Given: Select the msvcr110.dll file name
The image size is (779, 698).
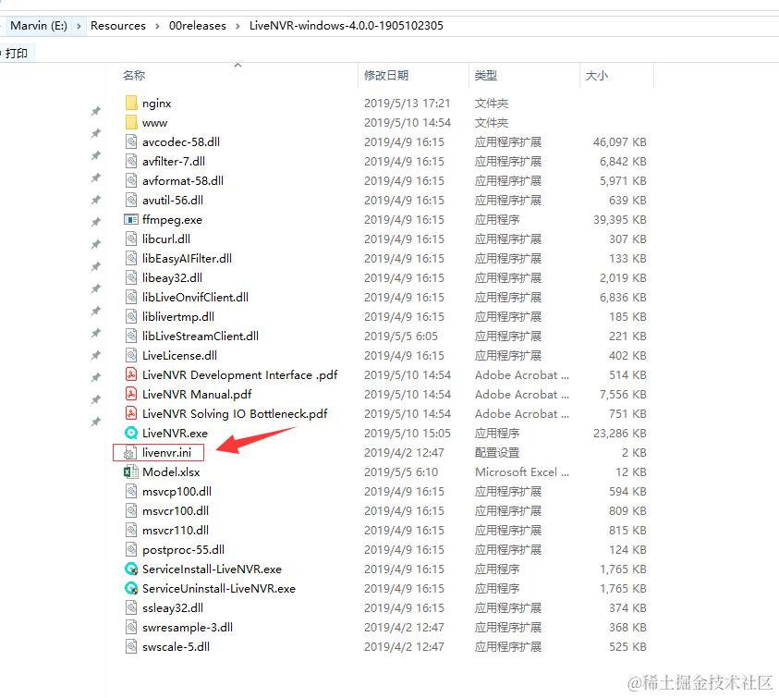Looking at the screenshot, I should [176, 530].
